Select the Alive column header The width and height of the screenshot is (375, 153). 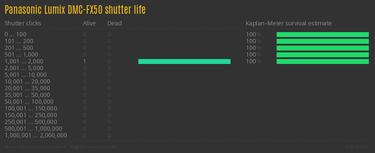point(89,23)
